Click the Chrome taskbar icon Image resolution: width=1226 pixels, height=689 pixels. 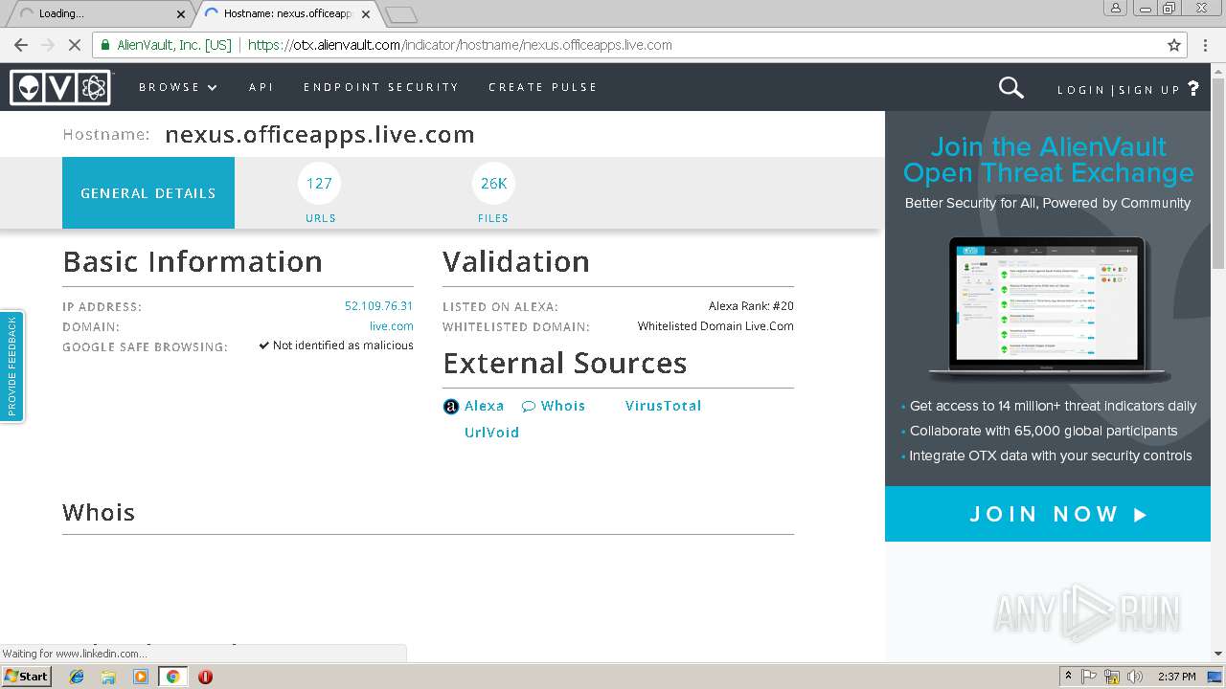click(172, 677)
